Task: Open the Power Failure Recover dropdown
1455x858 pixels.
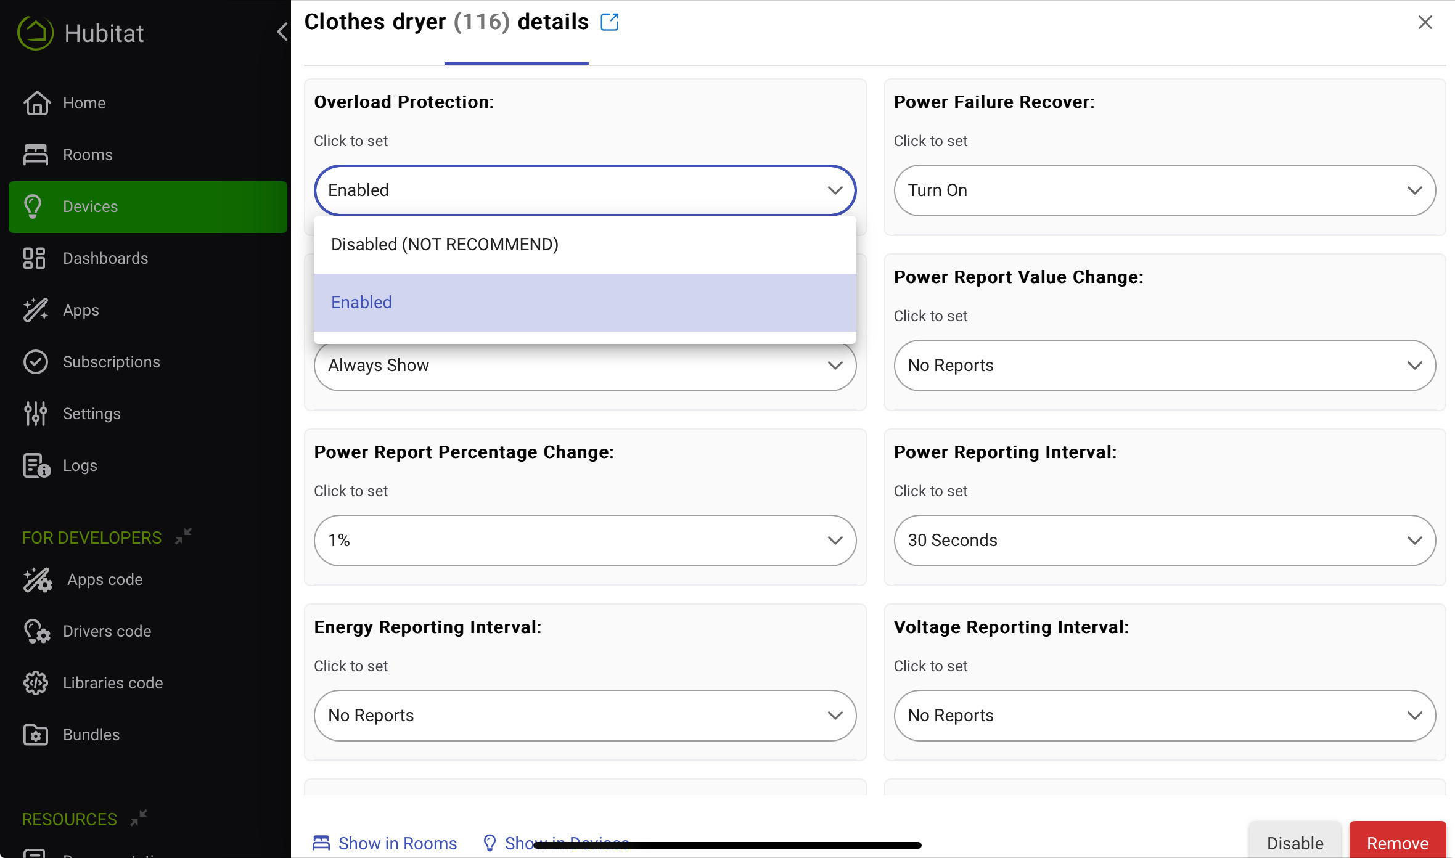Action: [x=1165, y=190]
